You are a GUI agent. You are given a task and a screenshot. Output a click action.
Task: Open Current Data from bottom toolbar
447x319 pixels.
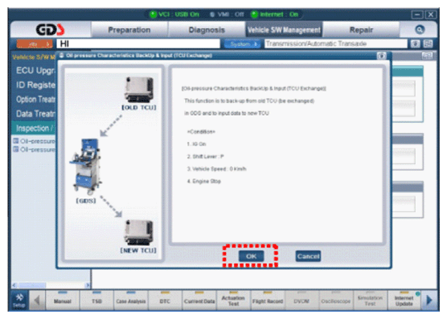point(199,301)
